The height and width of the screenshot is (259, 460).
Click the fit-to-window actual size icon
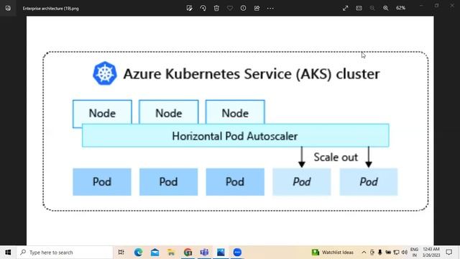[359, 8]
